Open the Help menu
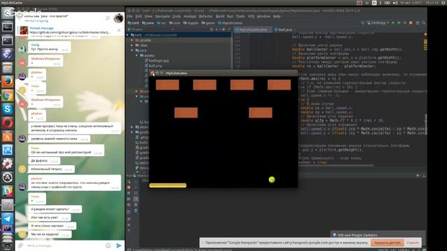This screenshot has height=251, width=447. 277,16
